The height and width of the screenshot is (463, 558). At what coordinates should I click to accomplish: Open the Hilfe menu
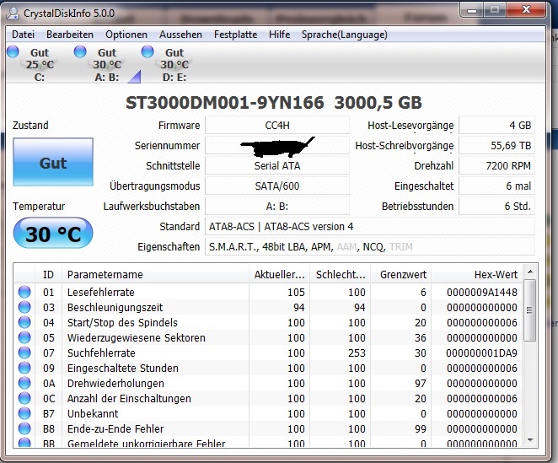pyautogui.click(x=279, y=35)
